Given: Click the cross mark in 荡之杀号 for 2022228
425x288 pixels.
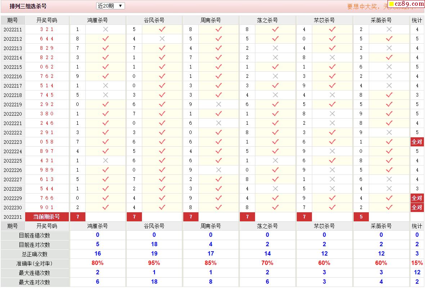Looking at the screenshot, I should 276,189.
